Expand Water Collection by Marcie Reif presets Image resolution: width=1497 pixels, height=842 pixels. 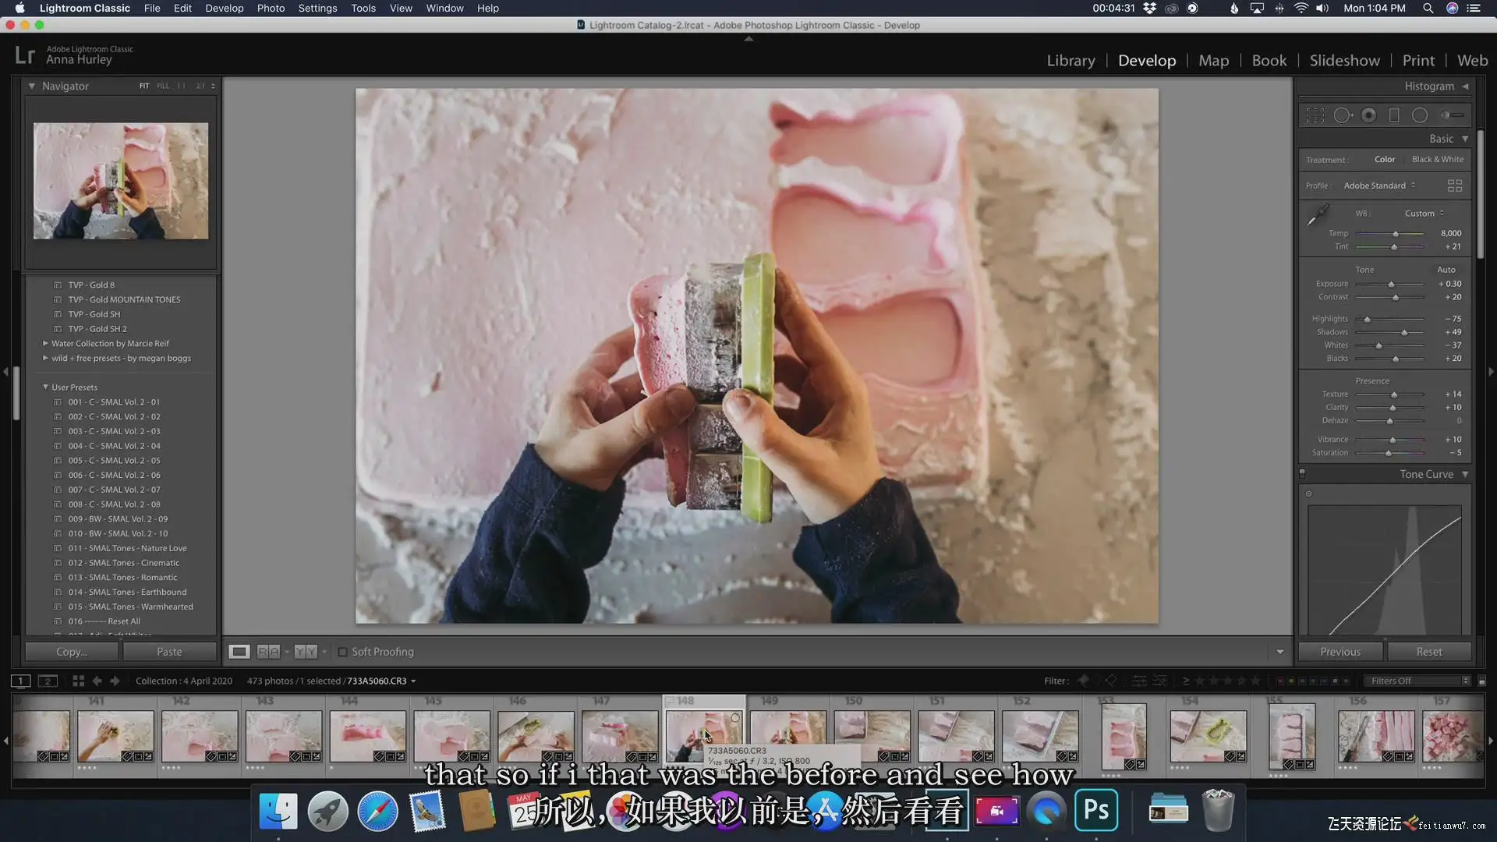click(45, 343)
